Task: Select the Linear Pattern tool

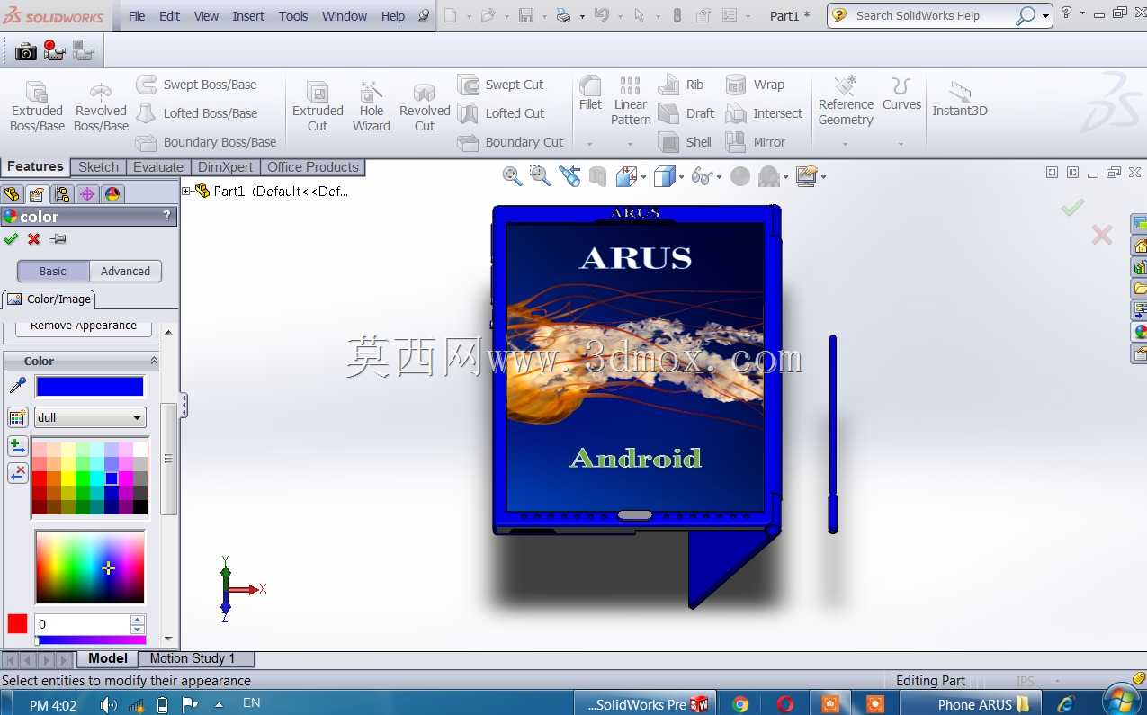Action: [x=631, y=101]
